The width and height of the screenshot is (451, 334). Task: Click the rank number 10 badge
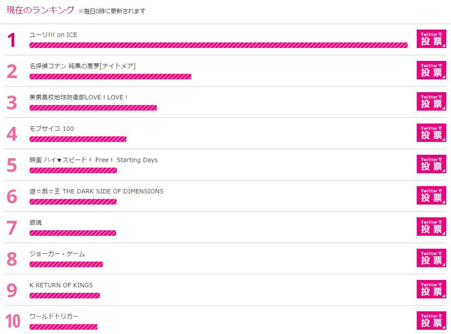[13, 321]
